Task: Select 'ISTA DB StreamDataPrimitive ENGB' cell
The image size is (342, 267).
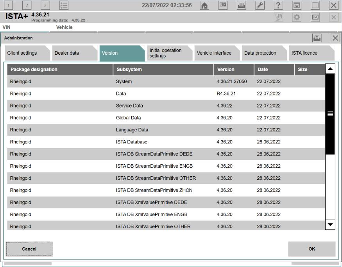Action: [x=154, y=166]
